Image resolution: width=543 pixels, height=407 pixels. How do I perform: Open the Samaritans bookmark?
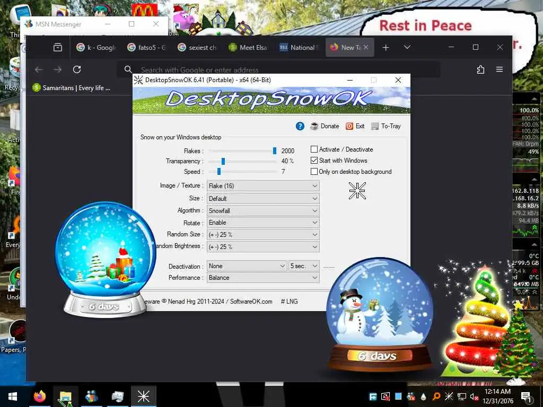[72, 88]
